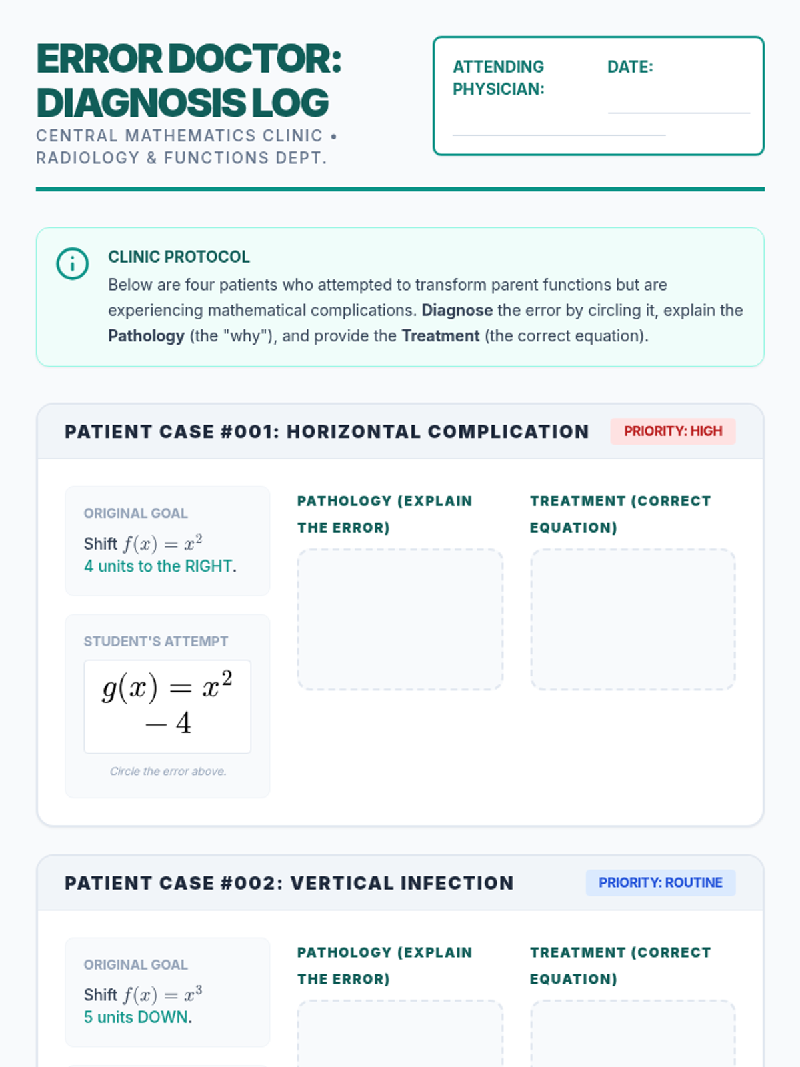Viewport: 800px width, 1067px height.
Task: Click the 'Circle the error above' hint
Action: [168, 771]
